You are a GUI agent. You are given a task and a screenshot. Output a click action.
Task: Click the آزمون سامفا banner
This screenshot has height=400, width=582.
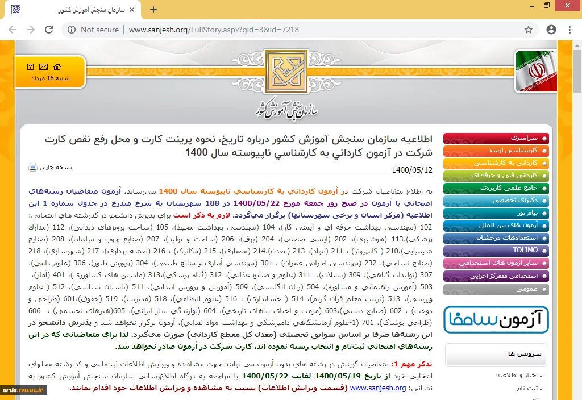click(496, 319)
